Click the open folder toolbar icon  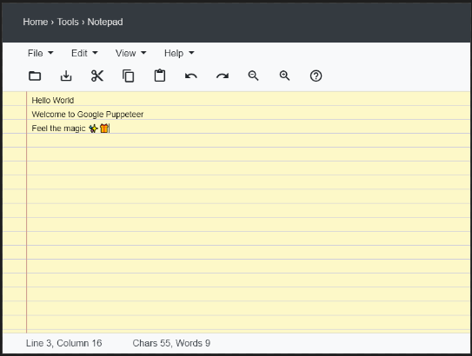coord(35,76)
